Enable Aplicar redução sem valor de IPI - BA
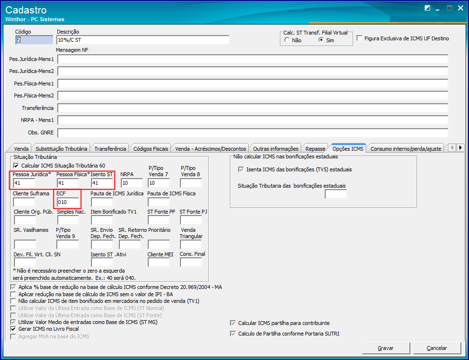The width and height of the screenshot is (469, 360). 13,294
